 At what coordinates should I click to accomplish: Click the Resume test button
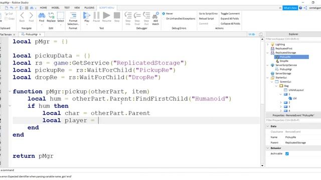[106, 15]
